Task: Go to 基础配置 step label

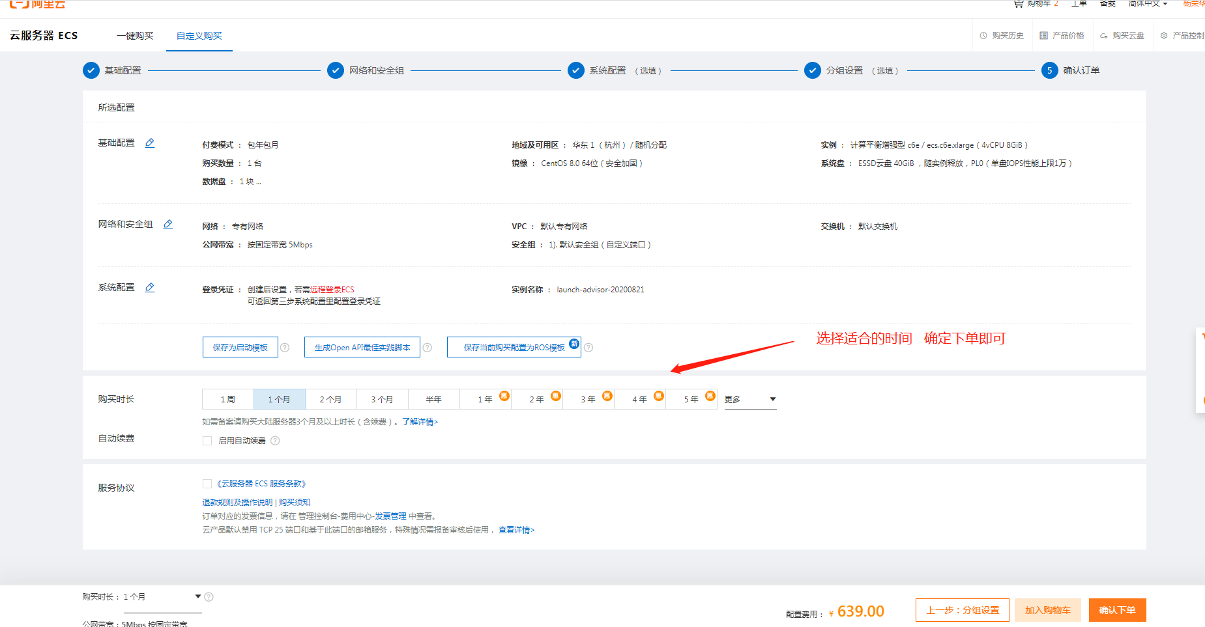Action: point(123,70)
